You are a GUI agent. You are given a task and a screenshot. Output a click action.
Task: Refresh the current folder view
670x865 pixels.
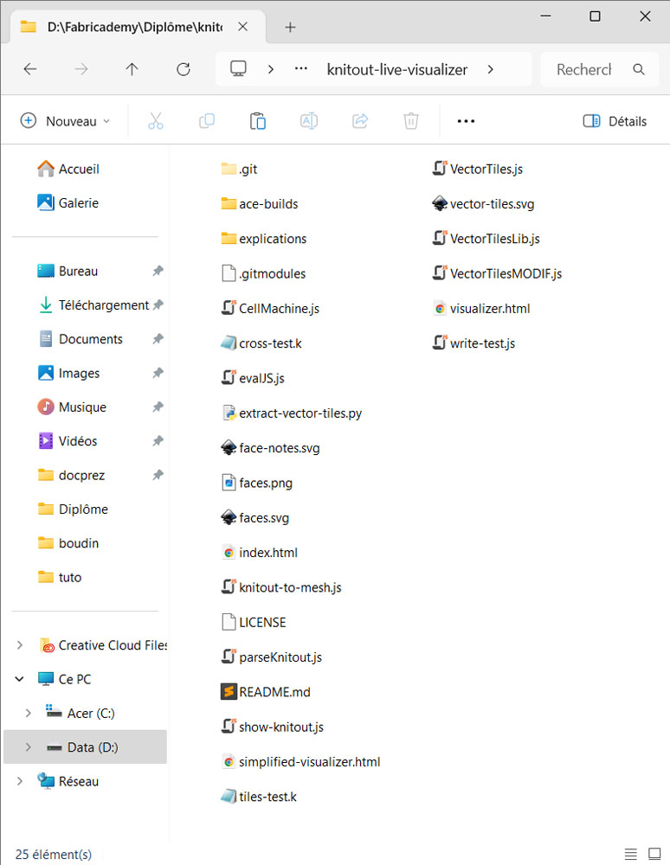tap(184, 69)
